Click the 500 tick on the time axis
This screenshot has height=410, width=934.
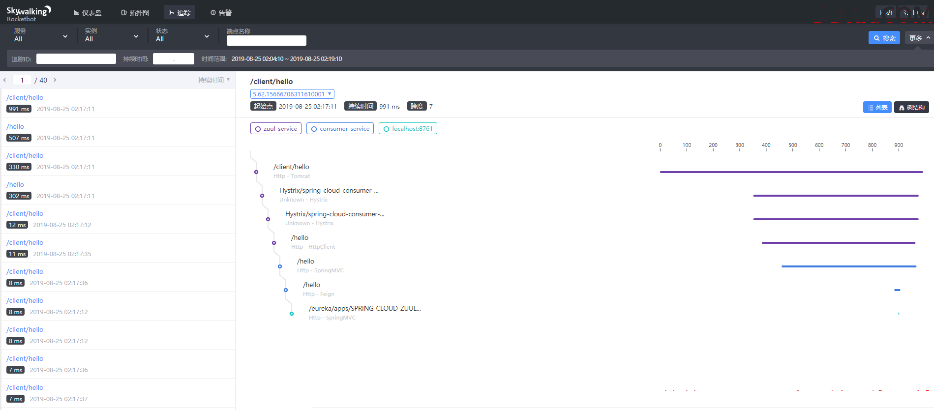pyautogui.click(x=793, y=146)
